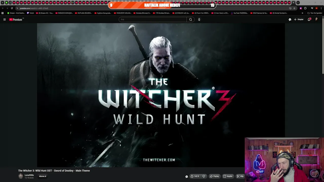
Task: Click the sparkle icon beside the like button
Action: (187, 176)
